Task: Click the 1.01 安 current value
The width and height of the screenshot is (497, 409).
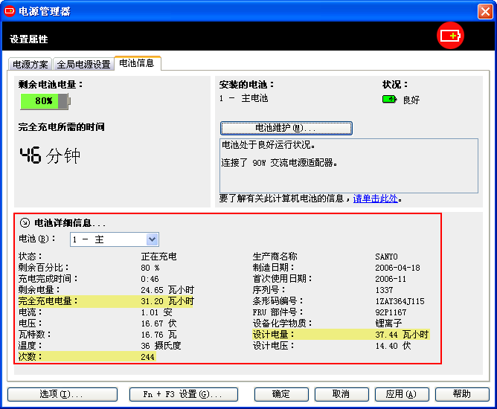Action: (x=156, y=312)
